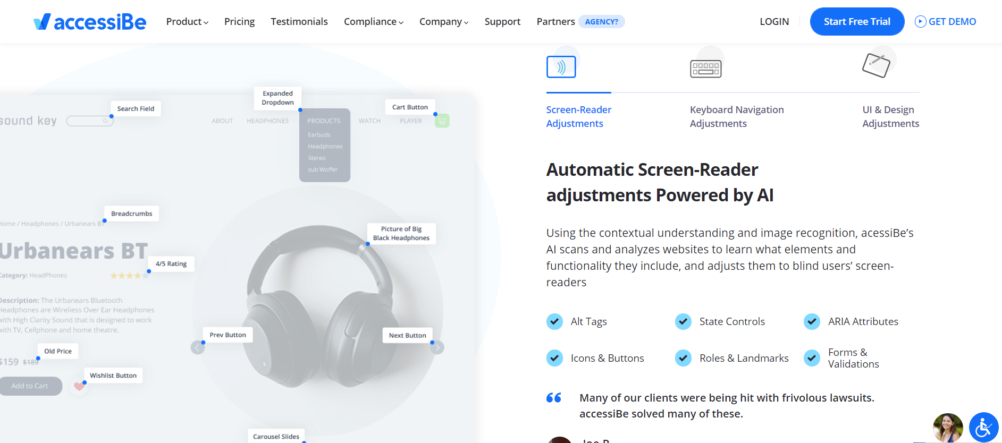This screenshot has width=1002, height=443.
Task: Click the Next Button label tag
Action: 407,335
